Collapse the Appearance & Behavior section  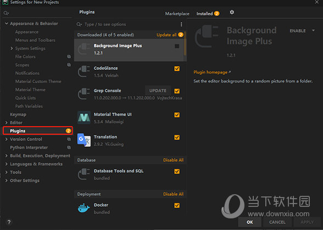[x=7, y=24]
